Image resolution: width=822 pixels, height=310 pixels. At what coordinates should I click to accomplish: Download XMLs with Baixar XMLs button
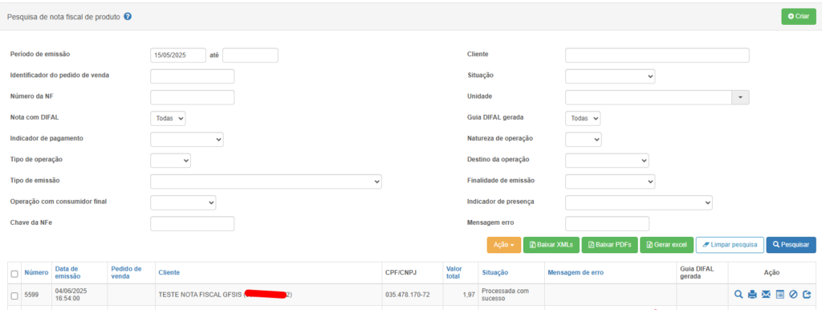(x=551, y=245)
